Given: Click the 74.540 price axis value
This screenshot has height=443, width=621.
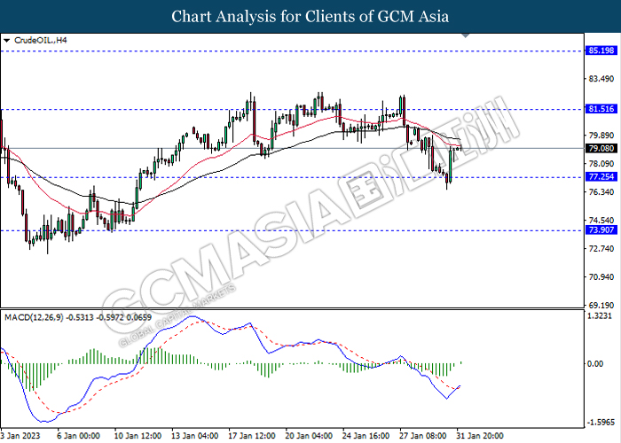Looking at the screenshot, I should click(x=601, y=221).
